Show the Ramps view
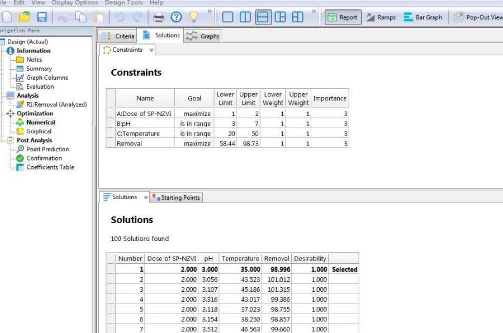This screenshot has height=333, width=503. 381,17
